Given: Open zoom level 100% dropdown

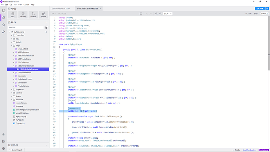Looking at the screenshot, I should click(x=167, y=14).
